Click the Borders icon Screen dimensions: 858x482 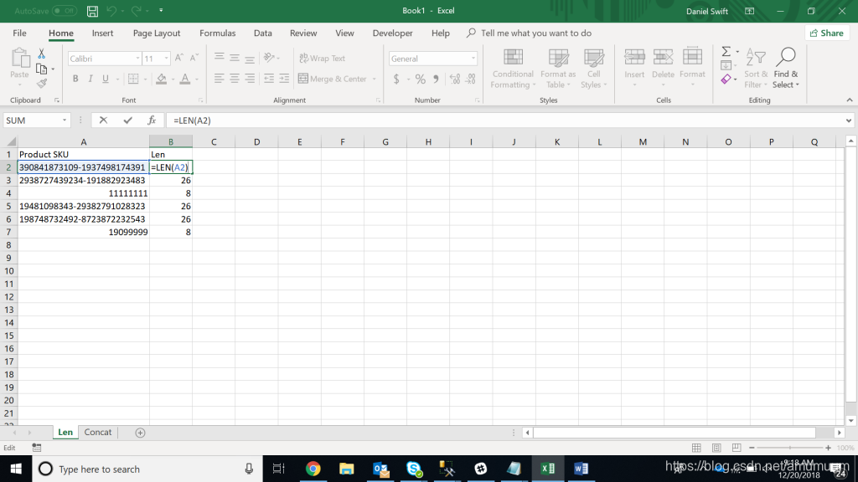(133, 79)
